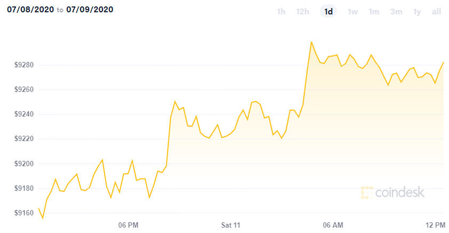Click the $9280 axis label

[24, 65]
